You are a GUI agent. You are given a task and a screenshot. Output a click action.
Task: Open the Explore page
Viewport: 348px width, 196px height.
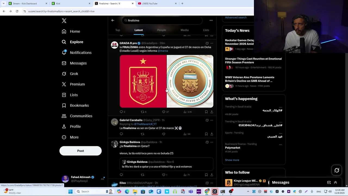[x=73, y=42]
